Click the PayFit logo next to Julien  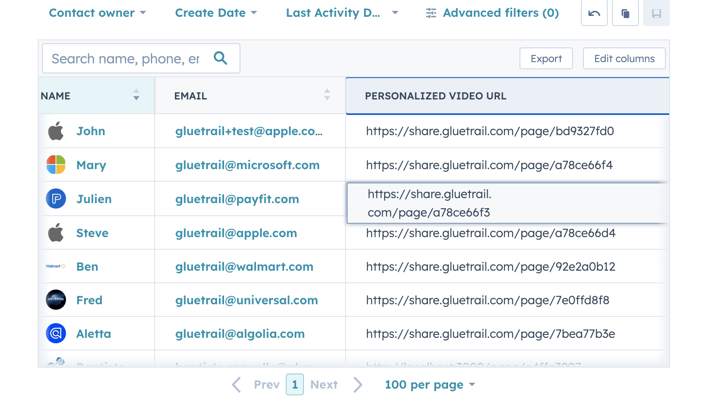coord(56,198)
